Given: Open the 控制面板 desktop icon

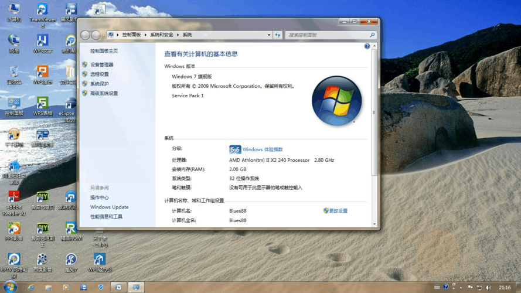Looking at the screenshot, I should [14, 106].
